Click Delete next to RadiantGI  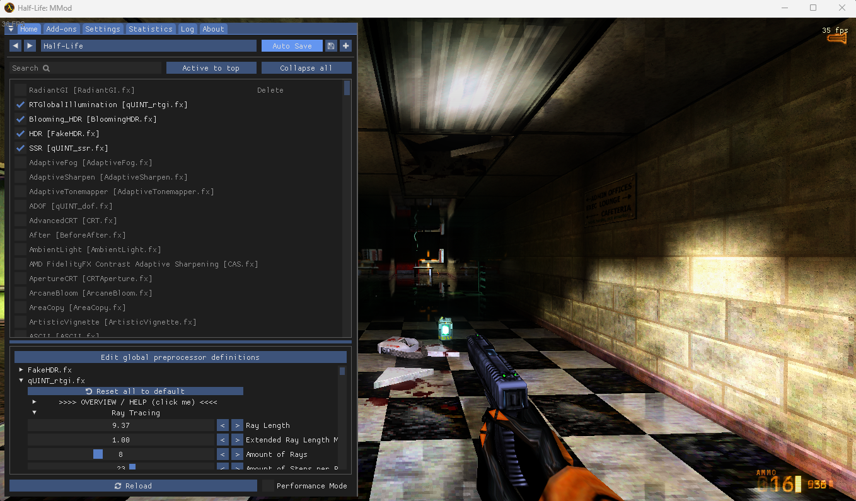click(270, 90)
